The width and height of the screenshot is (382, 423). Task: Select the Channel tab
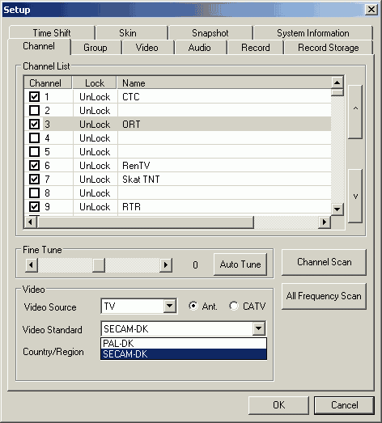tap(39, 46)
